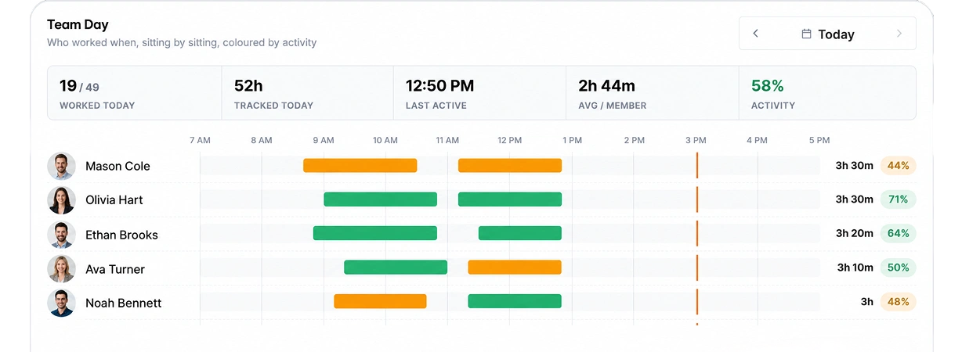Click Noah Bennett's 48% activity badge
962x352 pixels.
tap(898, 301)
